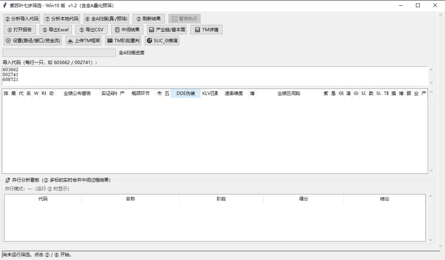Image resolution: width=445 pixels, height=260 pixels.
Task: Click the W column header
Action: click(x=36, y=93)
